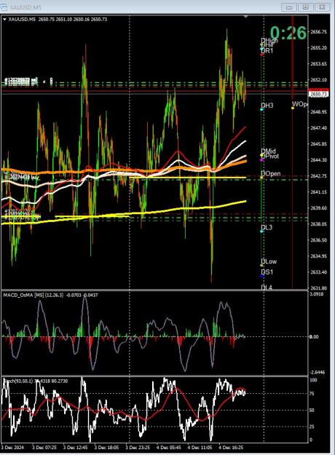This screenshot has width=335, height=455.
Task: Click the DLow daily low marker
Action: [261, 265]
